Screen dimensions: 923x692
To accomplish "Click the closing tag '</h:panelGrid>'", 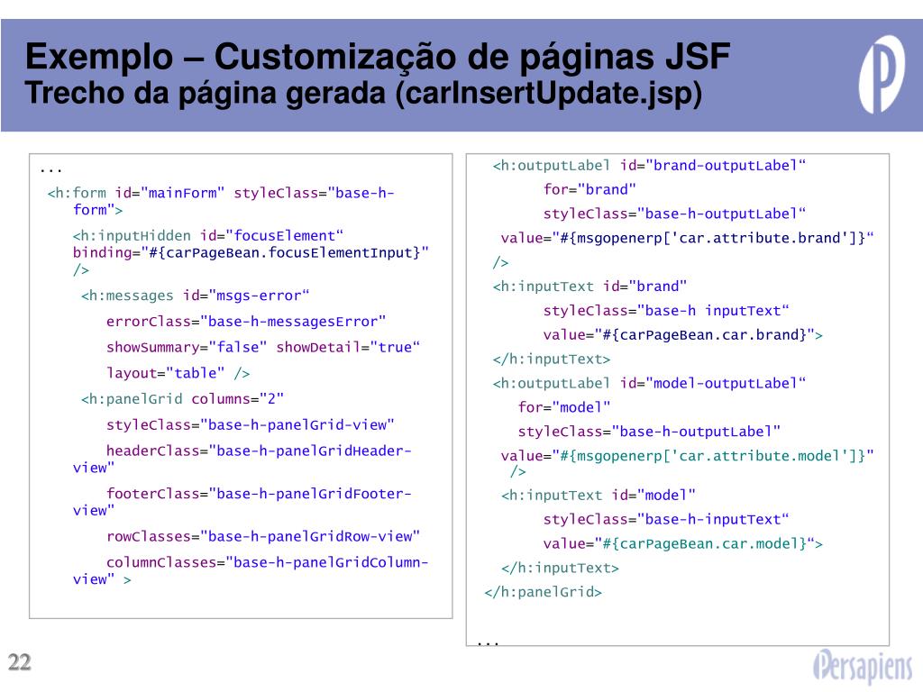I will click(x=544, y=592).
